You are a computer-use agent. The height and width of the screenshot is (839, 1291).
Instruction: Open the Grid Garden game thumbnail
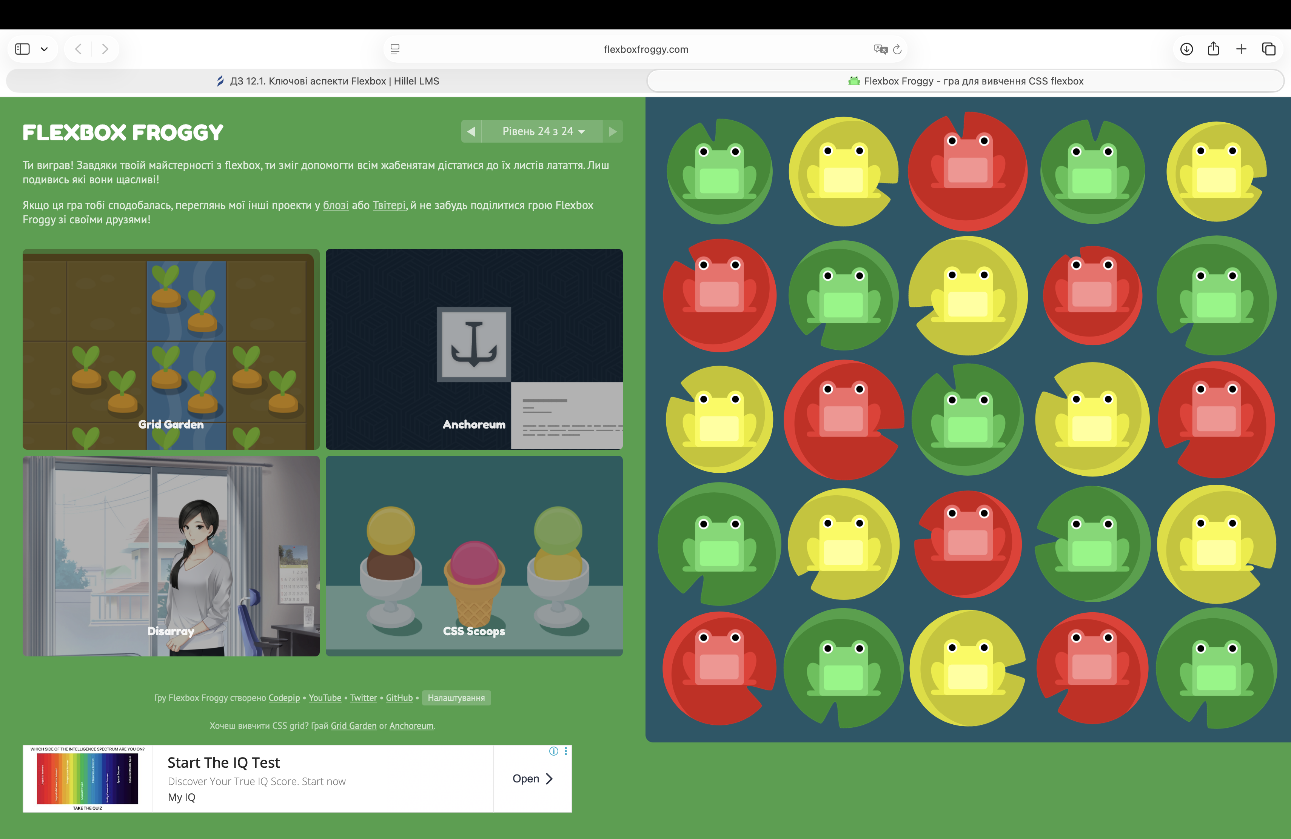(171, 350)
